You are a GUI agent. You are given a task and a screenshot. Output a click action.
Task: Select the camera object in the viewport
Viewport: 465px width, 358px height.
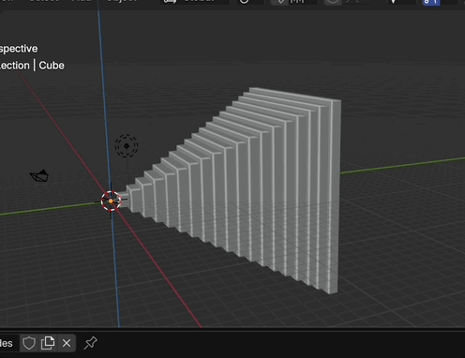click(x=39, y=176)
